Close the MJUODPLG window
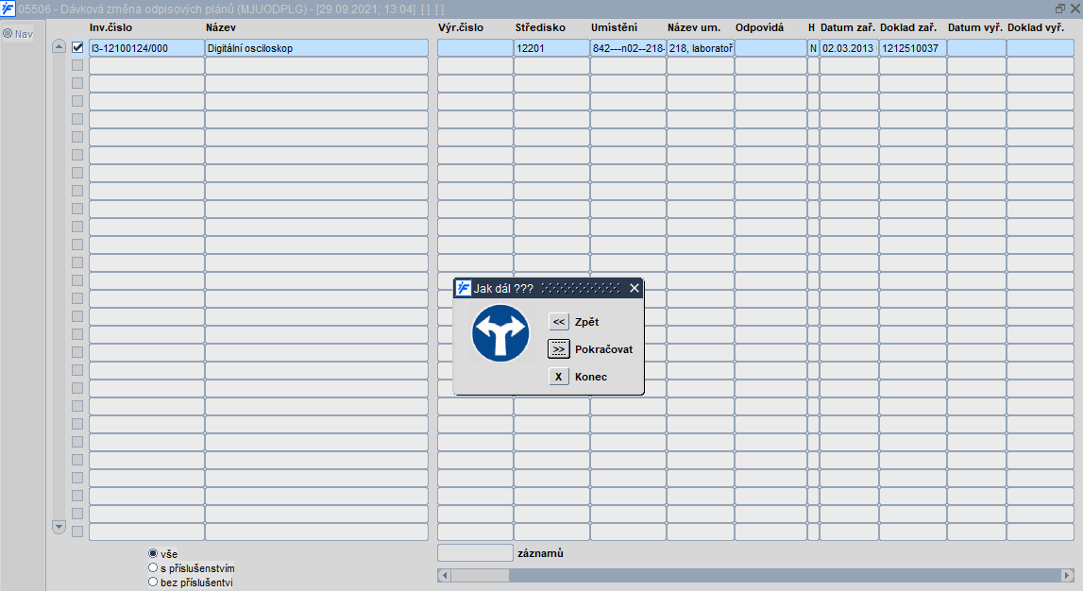The height and width of the screenshot is (591, 1083). click(1075, 9)
